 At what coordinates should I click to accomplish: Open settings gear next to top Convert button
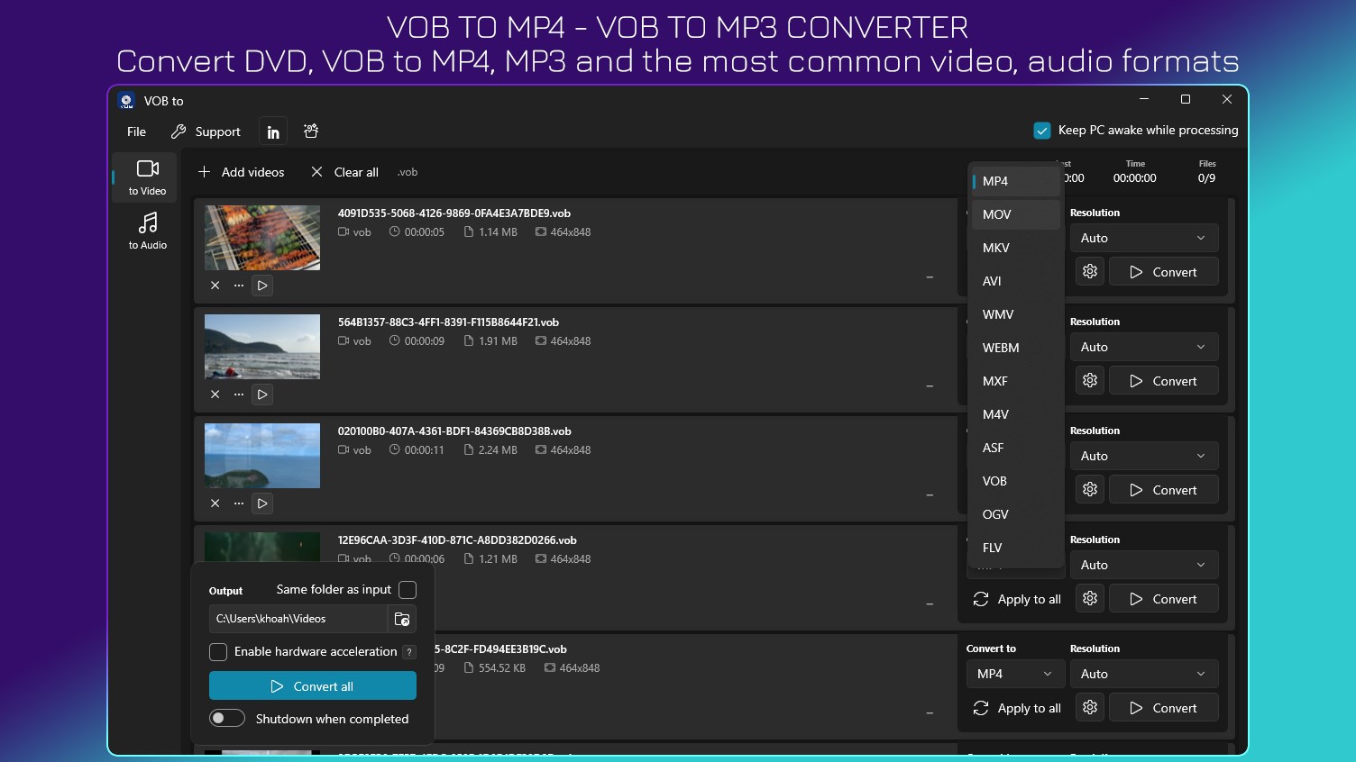[1089, 271]
